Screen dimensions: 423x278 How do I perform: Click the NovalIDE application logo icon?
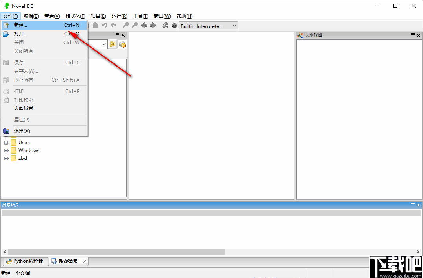[7, 6]
